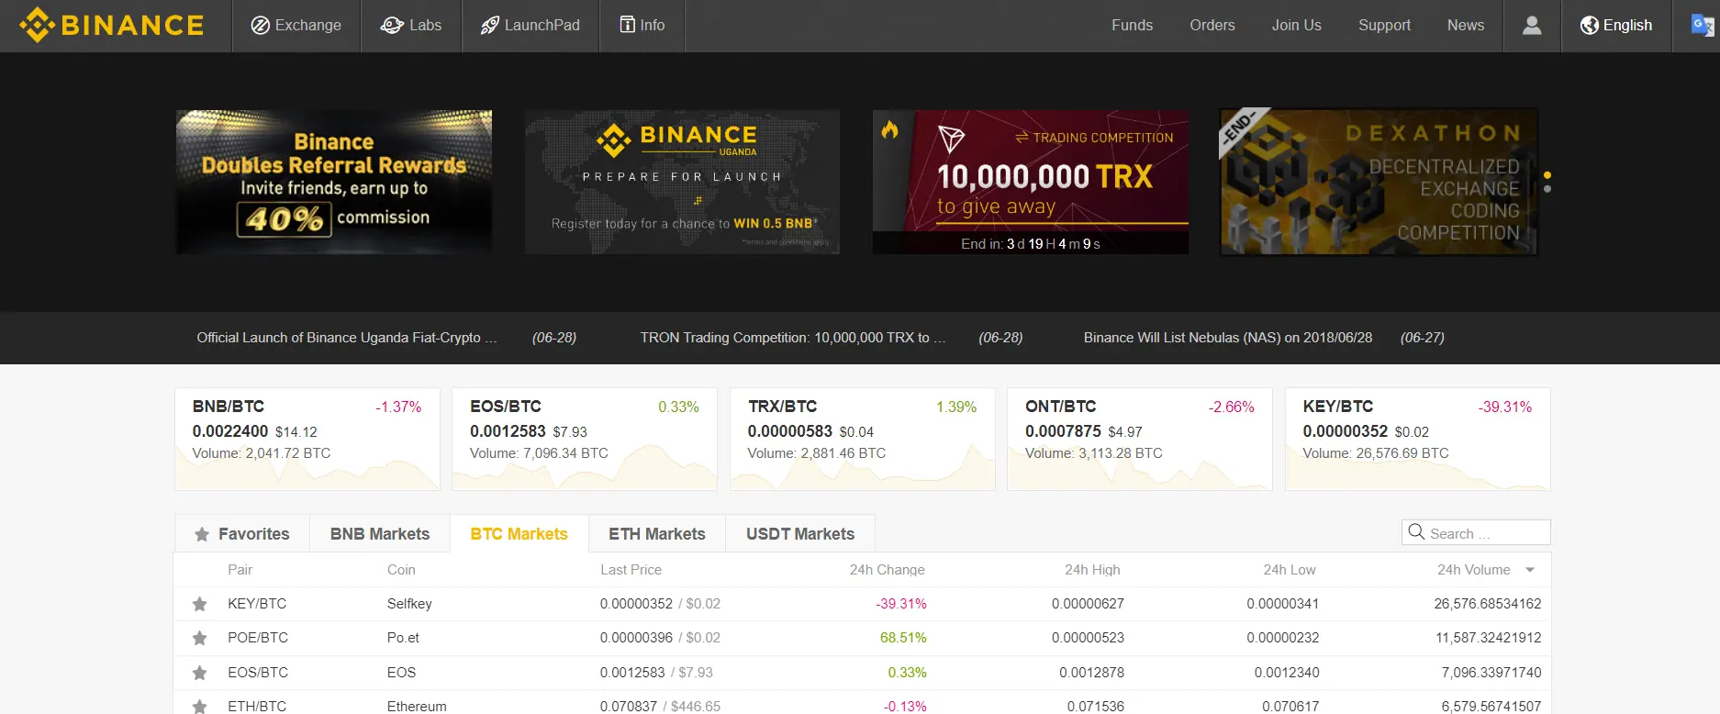
Task: Favorite the EOS/BTC pair star
Action: (199, 673)
